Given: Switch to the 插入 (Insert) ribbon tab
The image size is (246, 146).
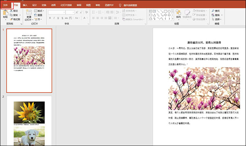Looking at the screenshot, I should click(25, 5).
